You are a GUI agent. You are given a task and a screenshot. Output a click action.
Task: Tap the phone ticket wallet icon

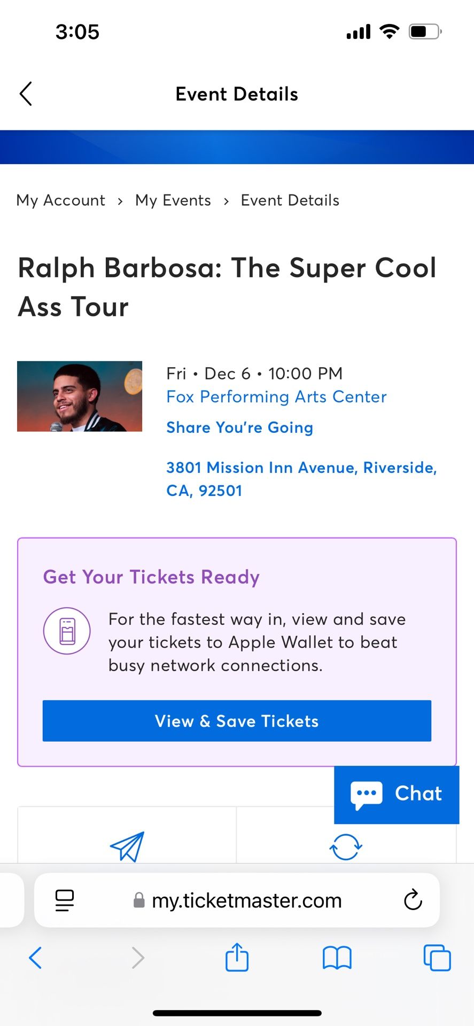pos(67,631)
